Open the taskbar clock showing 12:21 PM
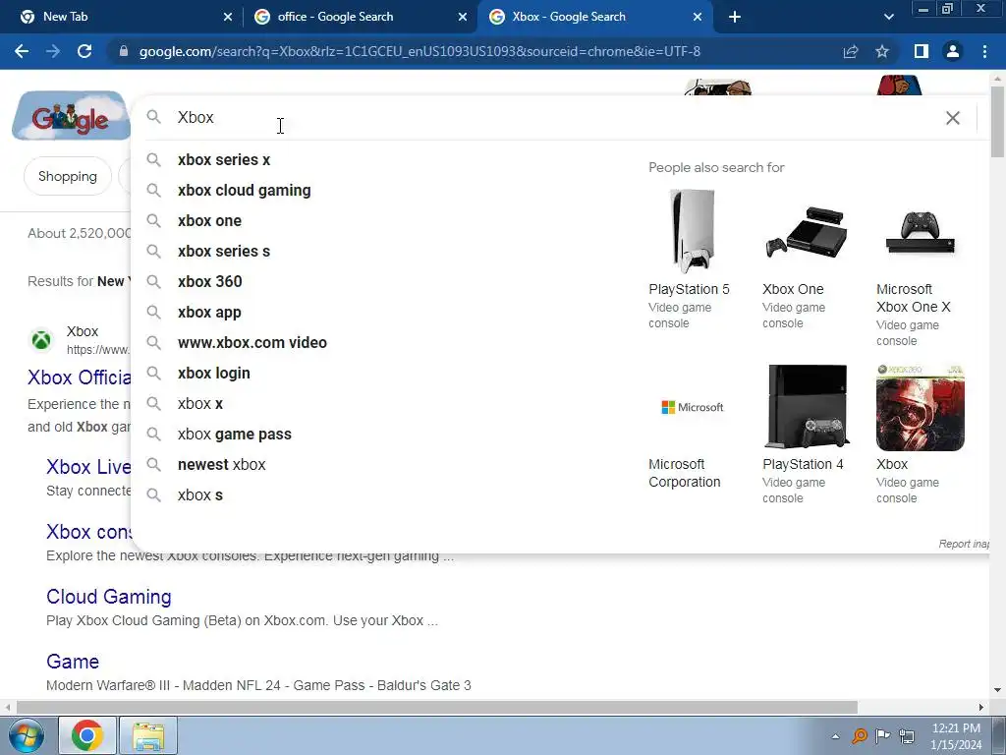Screen dimensions: 1006x755 click(x=956, y=736)
